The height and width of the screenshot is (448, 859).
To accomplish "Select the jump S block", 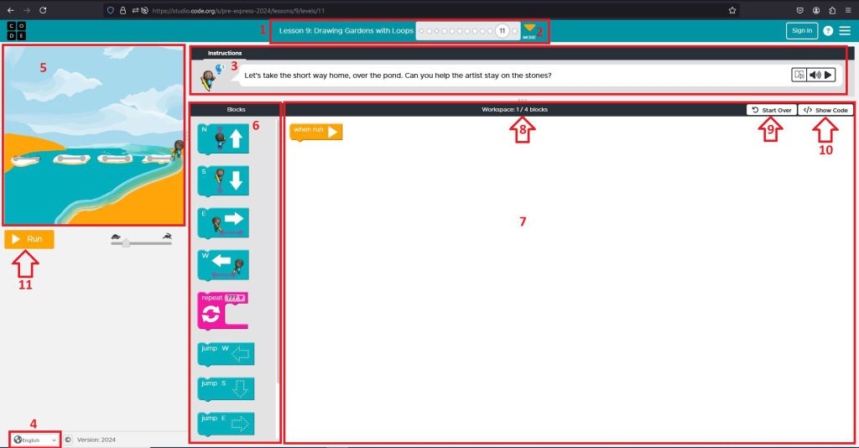I will click(226, 388).
